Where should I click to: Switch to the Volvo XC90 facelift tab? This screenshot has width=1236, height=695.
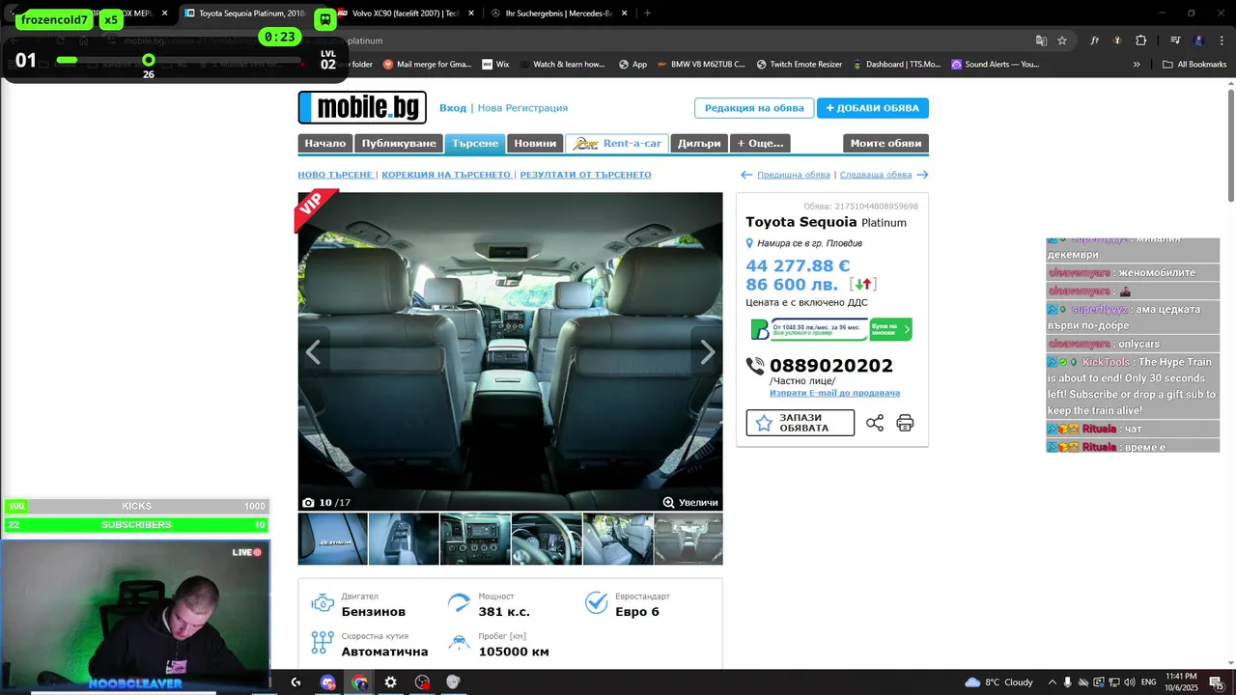(406, 14)
